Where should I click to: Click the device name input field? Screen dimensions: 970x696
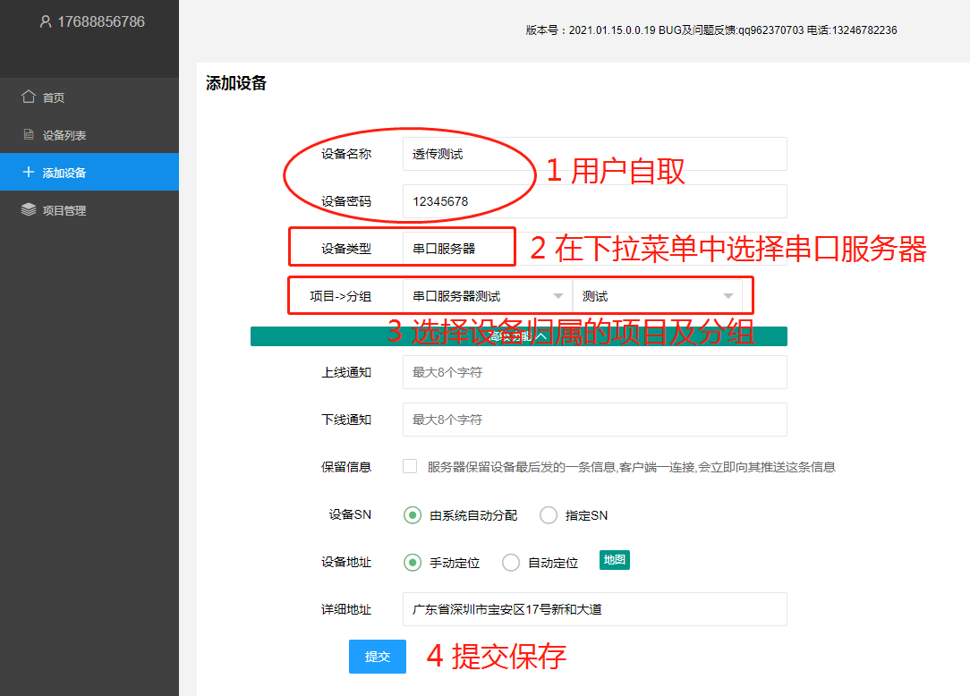click(594, 154)
